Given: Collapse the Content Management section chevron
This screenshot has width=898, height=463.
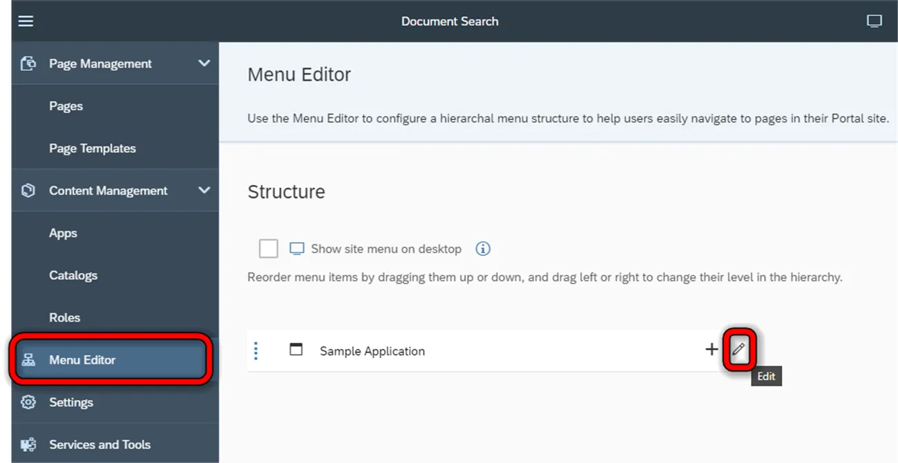Looking at the screenshot, I should point(204,190).
